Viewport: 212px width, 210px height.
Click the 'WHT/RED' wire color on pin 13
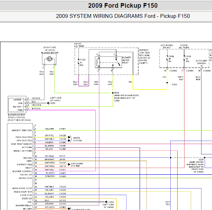50,166
